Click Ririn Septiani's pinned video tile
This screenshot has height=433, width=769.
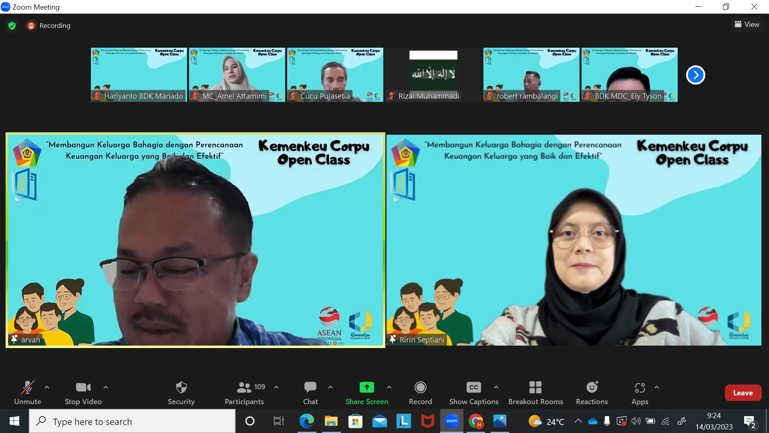coord(574,240)
